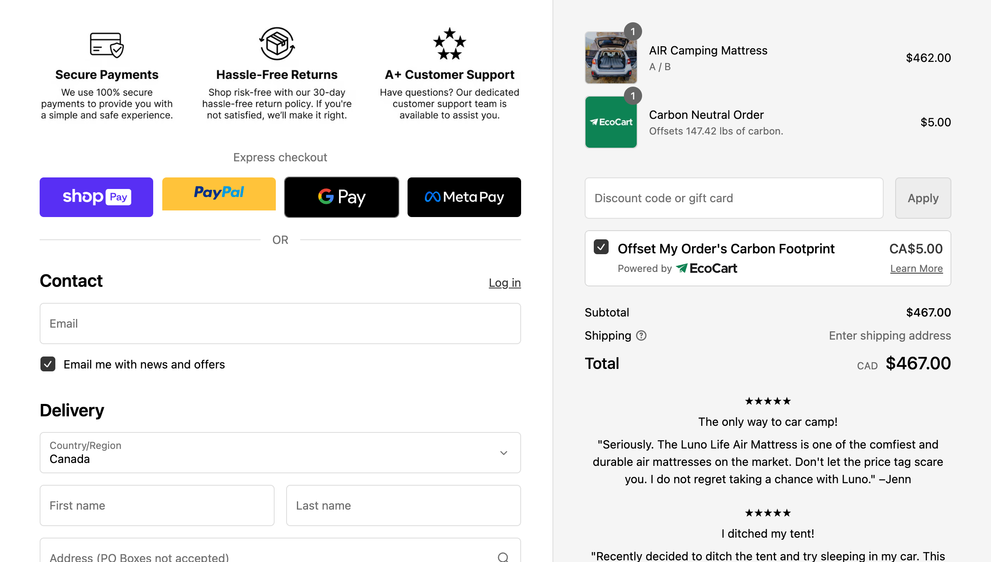This screenshot has height=562, width=991.
Task: Click the address field search magnifier icon
Action: tap(503, 557)
